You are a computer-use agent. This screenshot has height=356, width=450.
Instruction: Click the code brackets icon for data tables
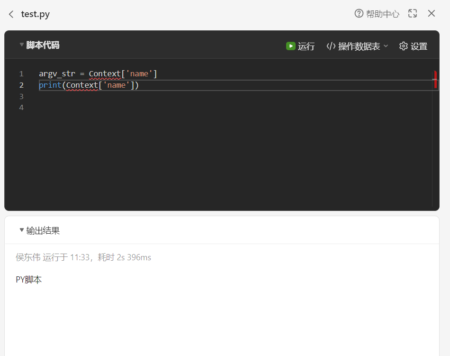(331, 46)
